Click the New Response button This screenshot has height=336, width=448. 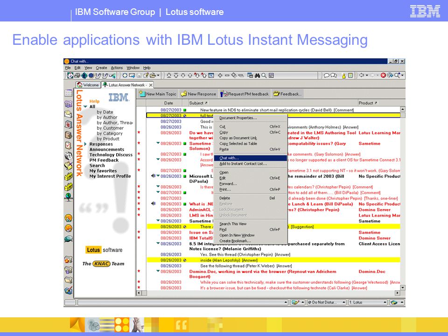[199, 94]
